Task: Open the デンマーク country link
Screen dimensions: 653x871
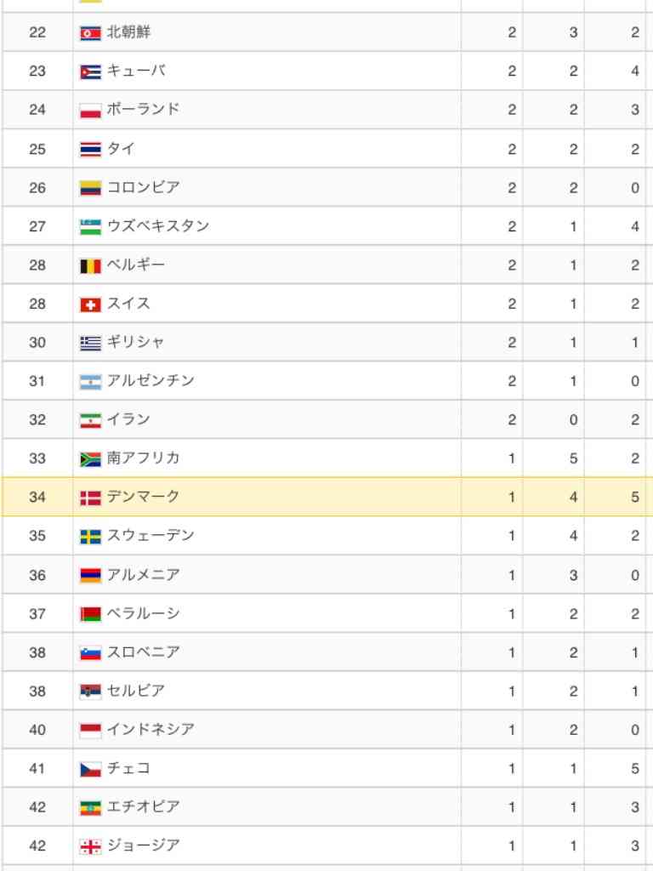Action: tap(143, 496)
